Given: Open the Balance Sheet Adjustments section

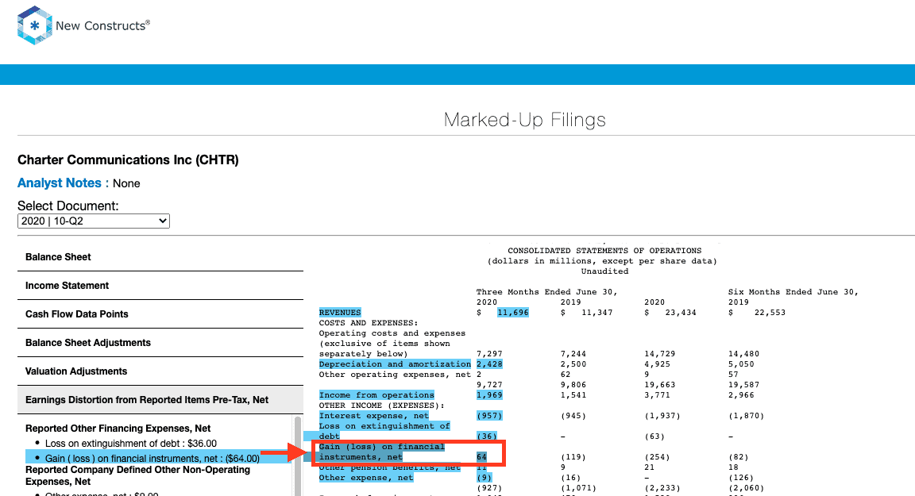Looking at the screenshot, I should 160,343.
